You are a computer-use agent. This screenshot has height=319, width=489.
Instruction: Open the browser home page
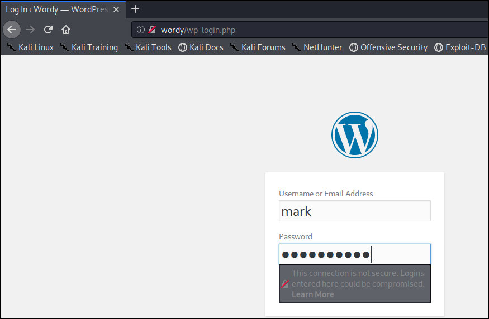[66, 30]
